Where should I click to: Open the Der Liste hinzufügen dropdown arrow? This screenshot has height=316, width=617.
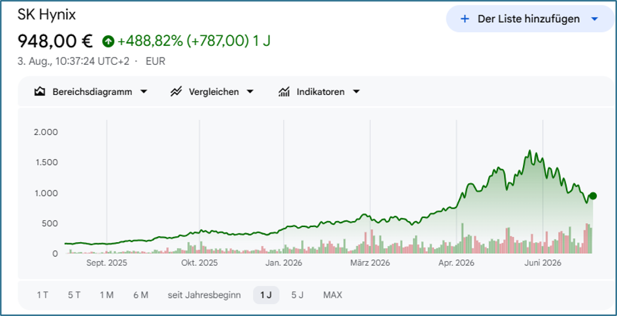coord(595,19)
